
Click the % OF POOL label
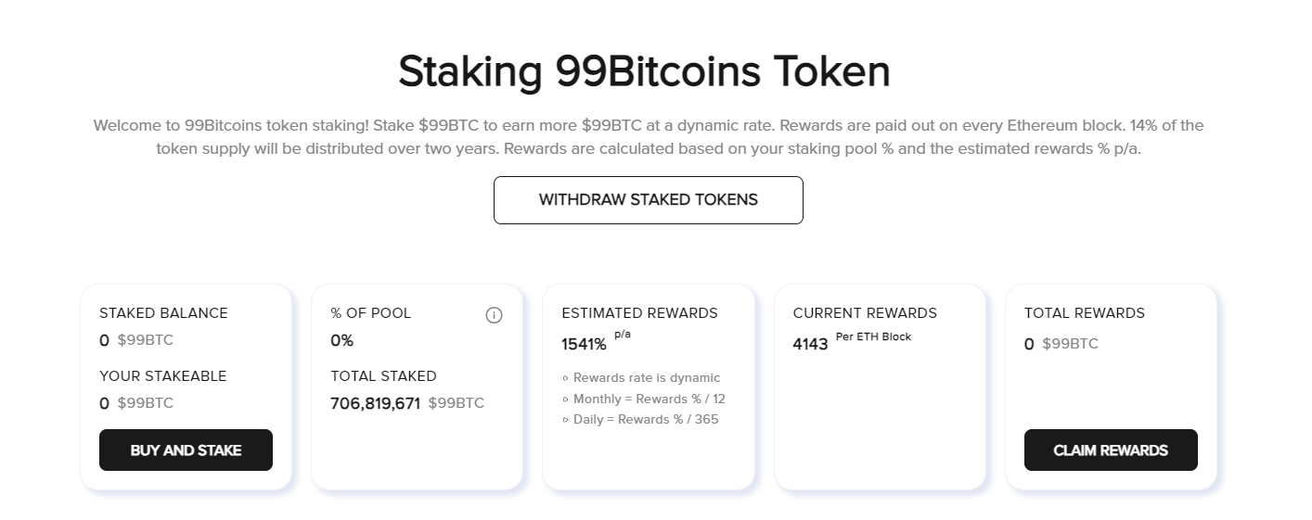[370, 313]
